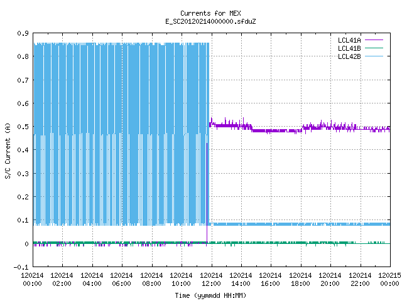Image resolution: width=402 pixels, height=301 pixels.
Task: Click the '120214 08:00' x-axis tick label
Action: (151, 280)
